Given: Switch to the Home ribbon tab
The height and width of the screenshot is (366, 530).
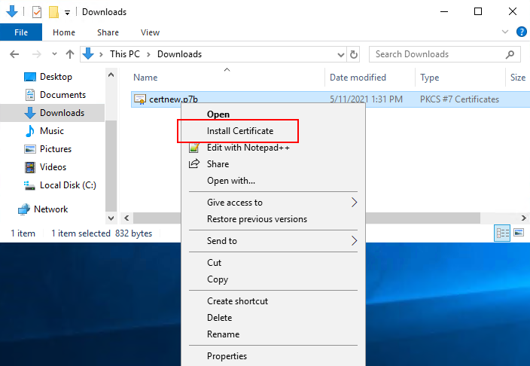Looking at the screenshot, I should click(x=64, y=32).
